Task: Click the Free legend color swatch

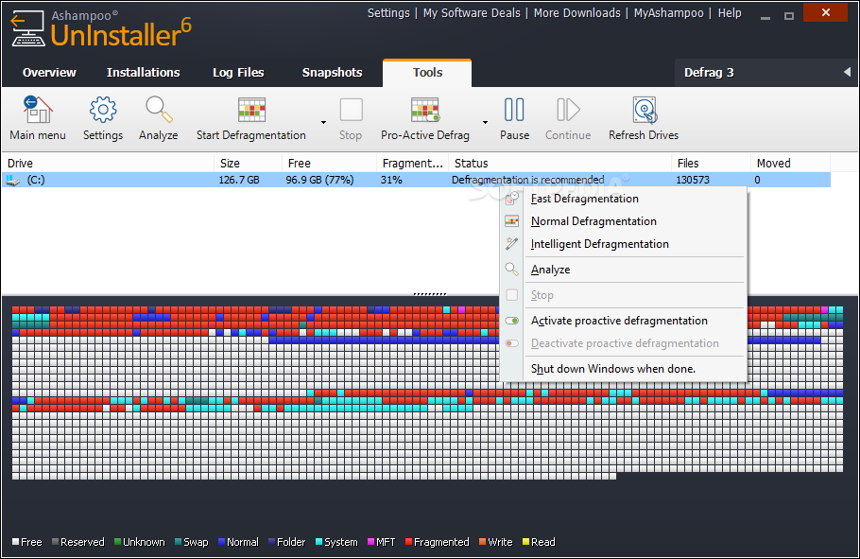Action: click(x=16, y=542)
